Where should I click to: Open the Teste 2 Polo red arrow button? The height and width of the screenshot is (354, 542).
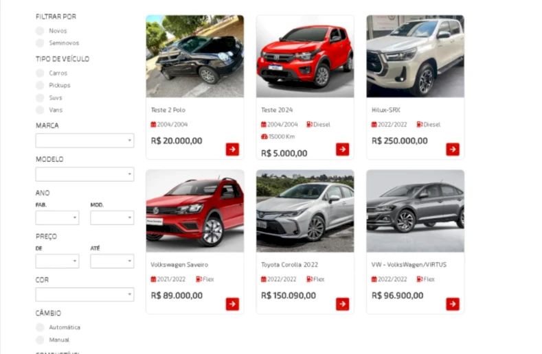point(232,149)
